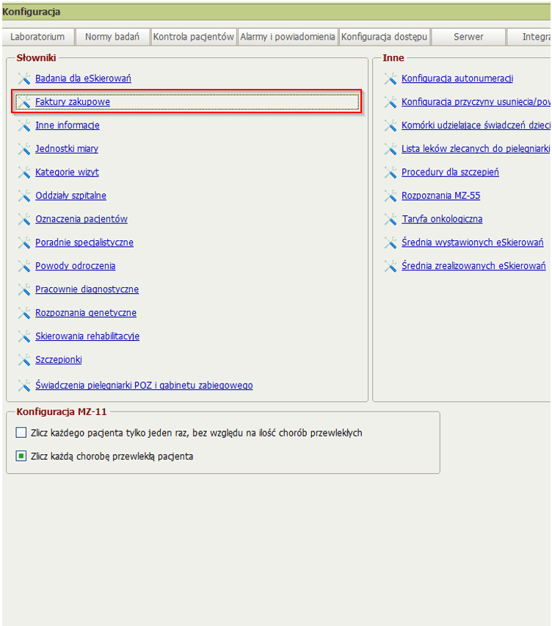
Task: Toggle Zlicz każdą chorobę przewlekłą pacjenta checkbox
Action: tap(21, 456)
